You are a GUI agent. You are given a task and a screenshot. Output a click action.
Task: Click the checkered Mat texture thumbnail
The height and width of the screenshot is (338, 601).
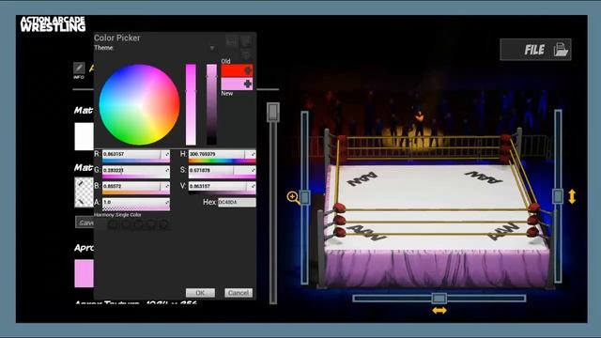tap(84, 192)
